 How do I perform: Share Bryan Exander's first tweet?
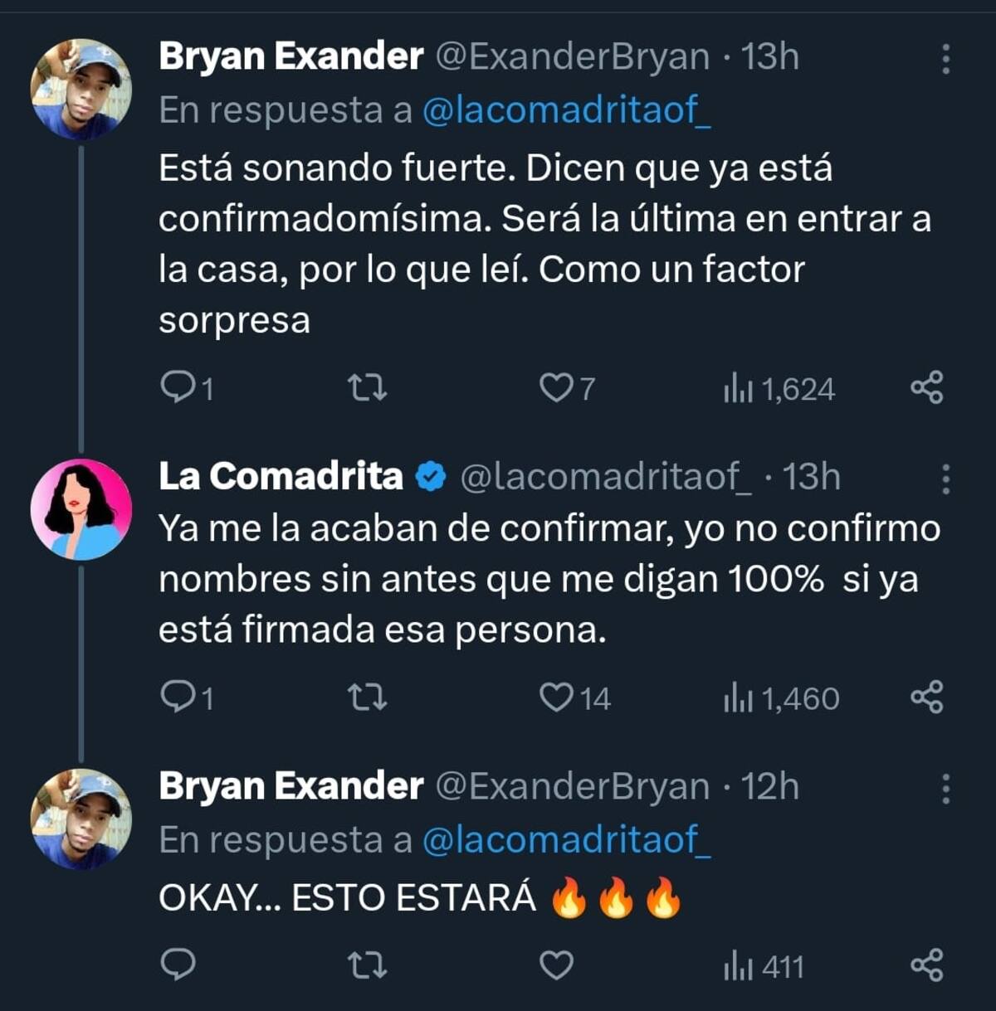click(x=926, y=387)
